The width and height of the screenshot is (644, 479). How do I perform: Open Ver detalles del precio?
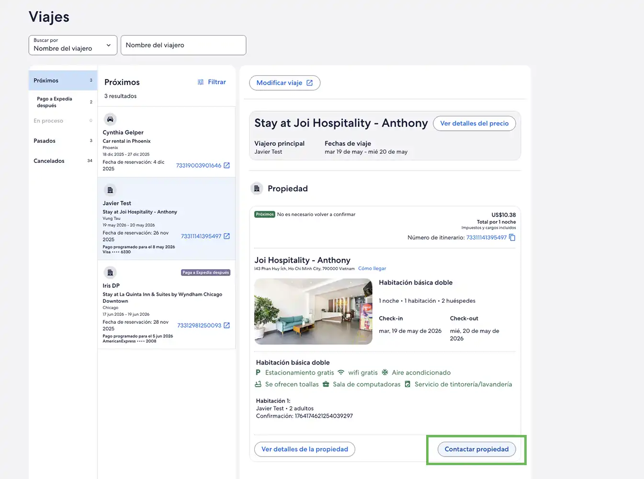pos(474,124)
